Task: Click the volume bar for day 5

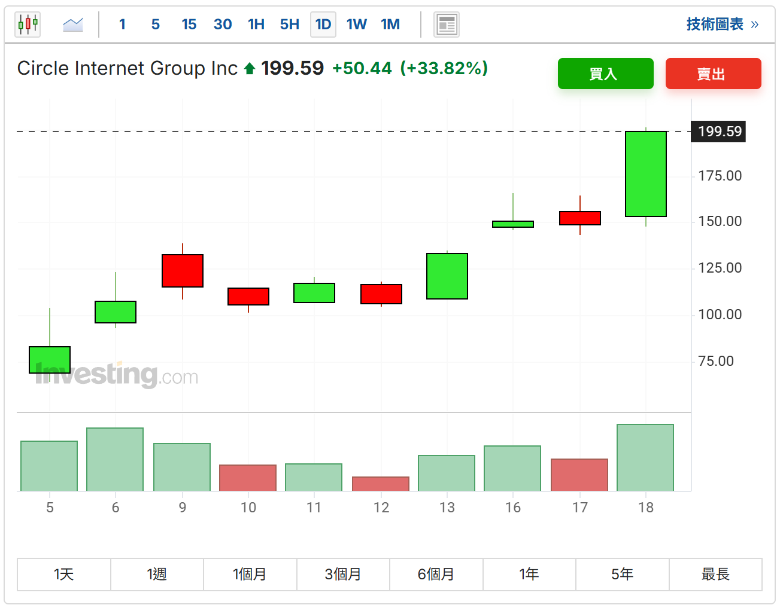Action: 49,466
